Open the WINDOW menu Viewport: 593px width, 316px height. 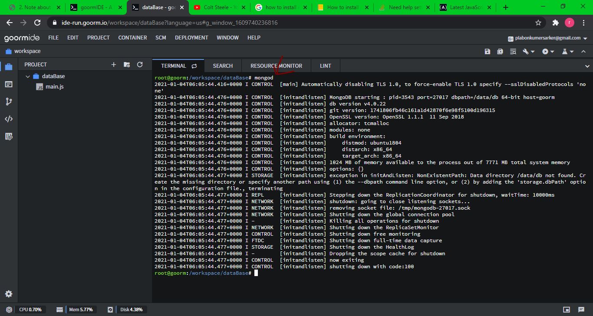[227, 38]
